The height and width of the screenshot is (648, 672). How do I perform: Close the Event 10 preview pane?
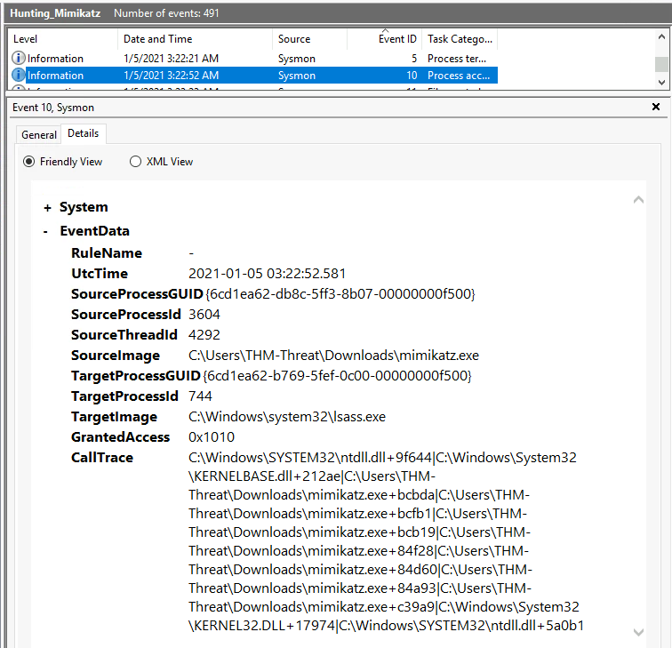(656, 107)
